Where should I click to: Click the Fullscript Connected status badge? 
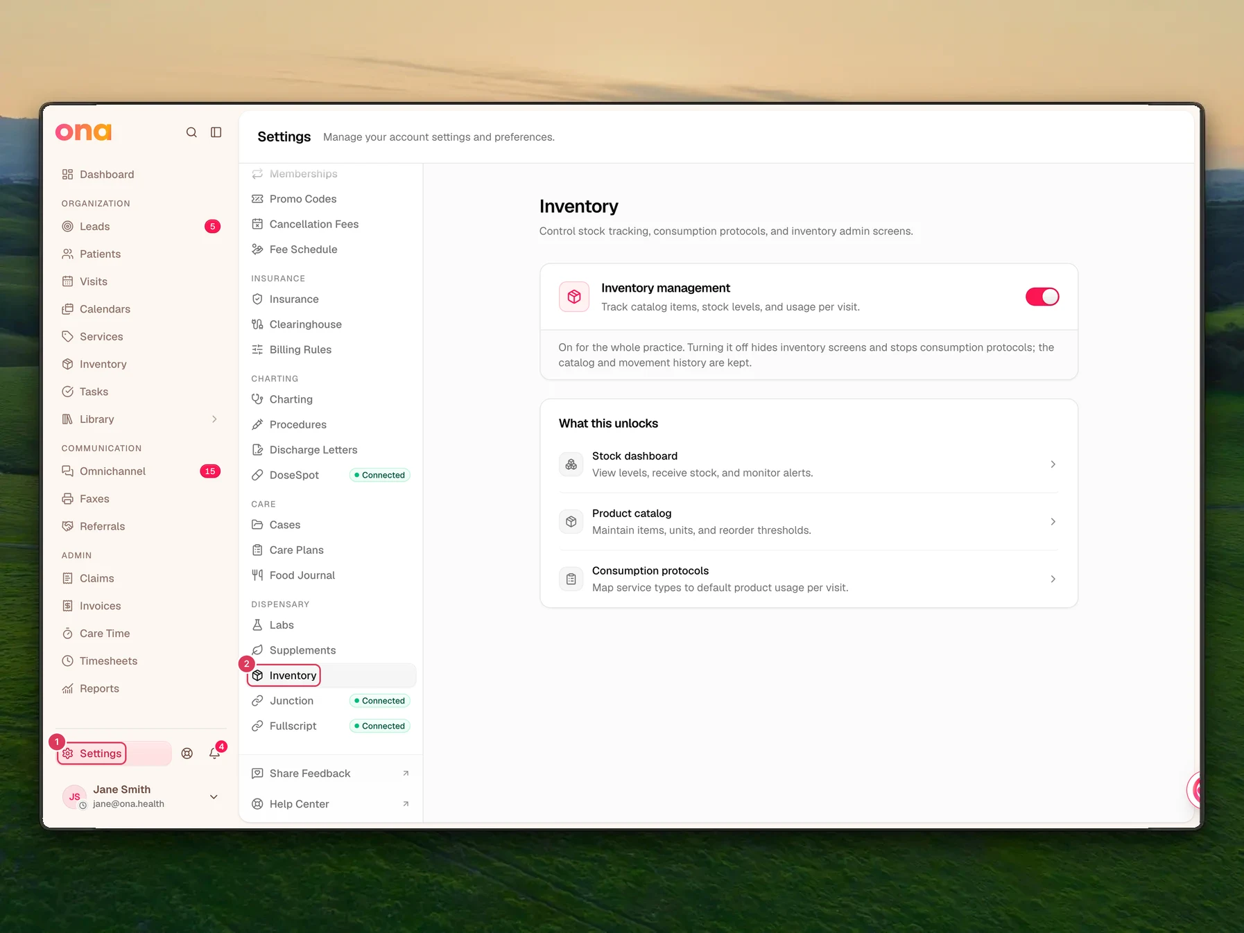[x=380, y=726]
